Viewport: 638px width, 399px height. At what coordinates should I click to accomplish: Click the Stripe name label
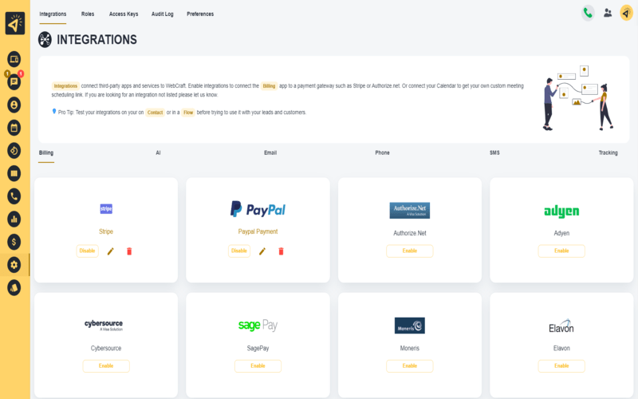[x=106, y=231]
